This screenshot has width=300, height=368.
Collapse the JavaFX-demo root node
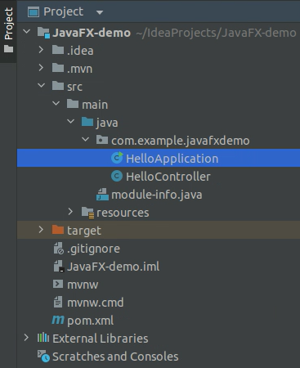point(27,31)
